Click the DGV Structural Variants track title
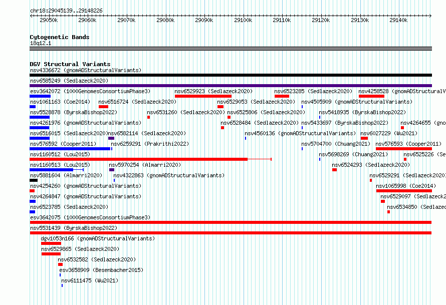This screenshot has height=305, width=446. (x=70, y=64)
